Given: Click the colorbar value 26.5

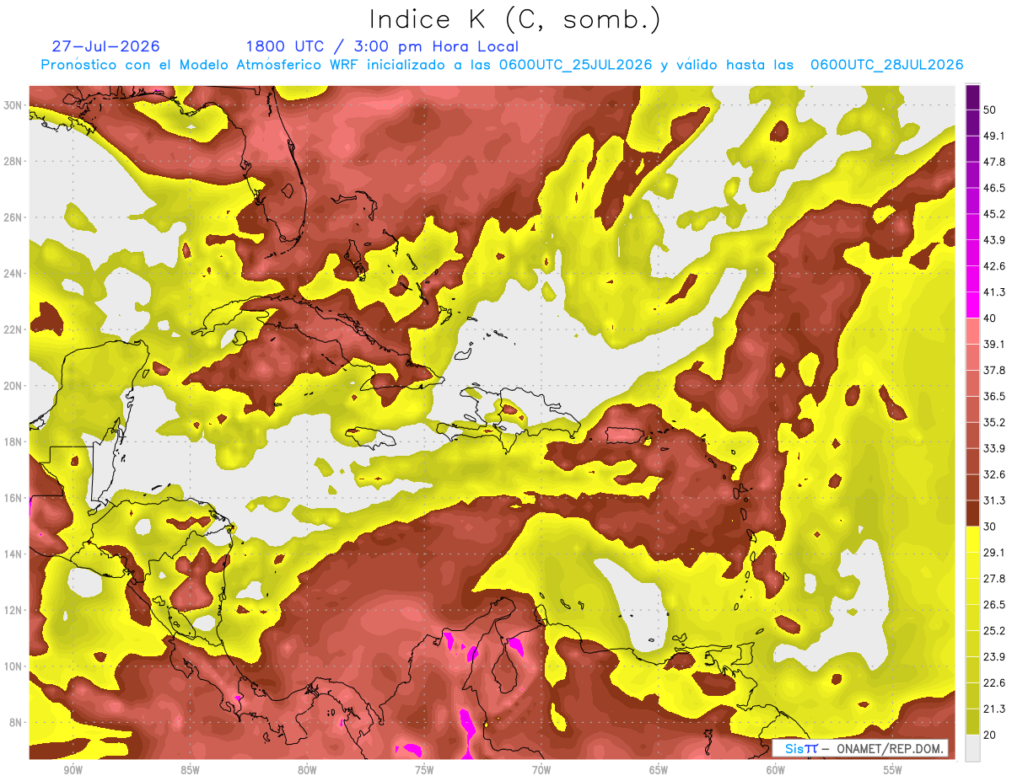Looking at the screenshot, I should [x=994, y=605].
